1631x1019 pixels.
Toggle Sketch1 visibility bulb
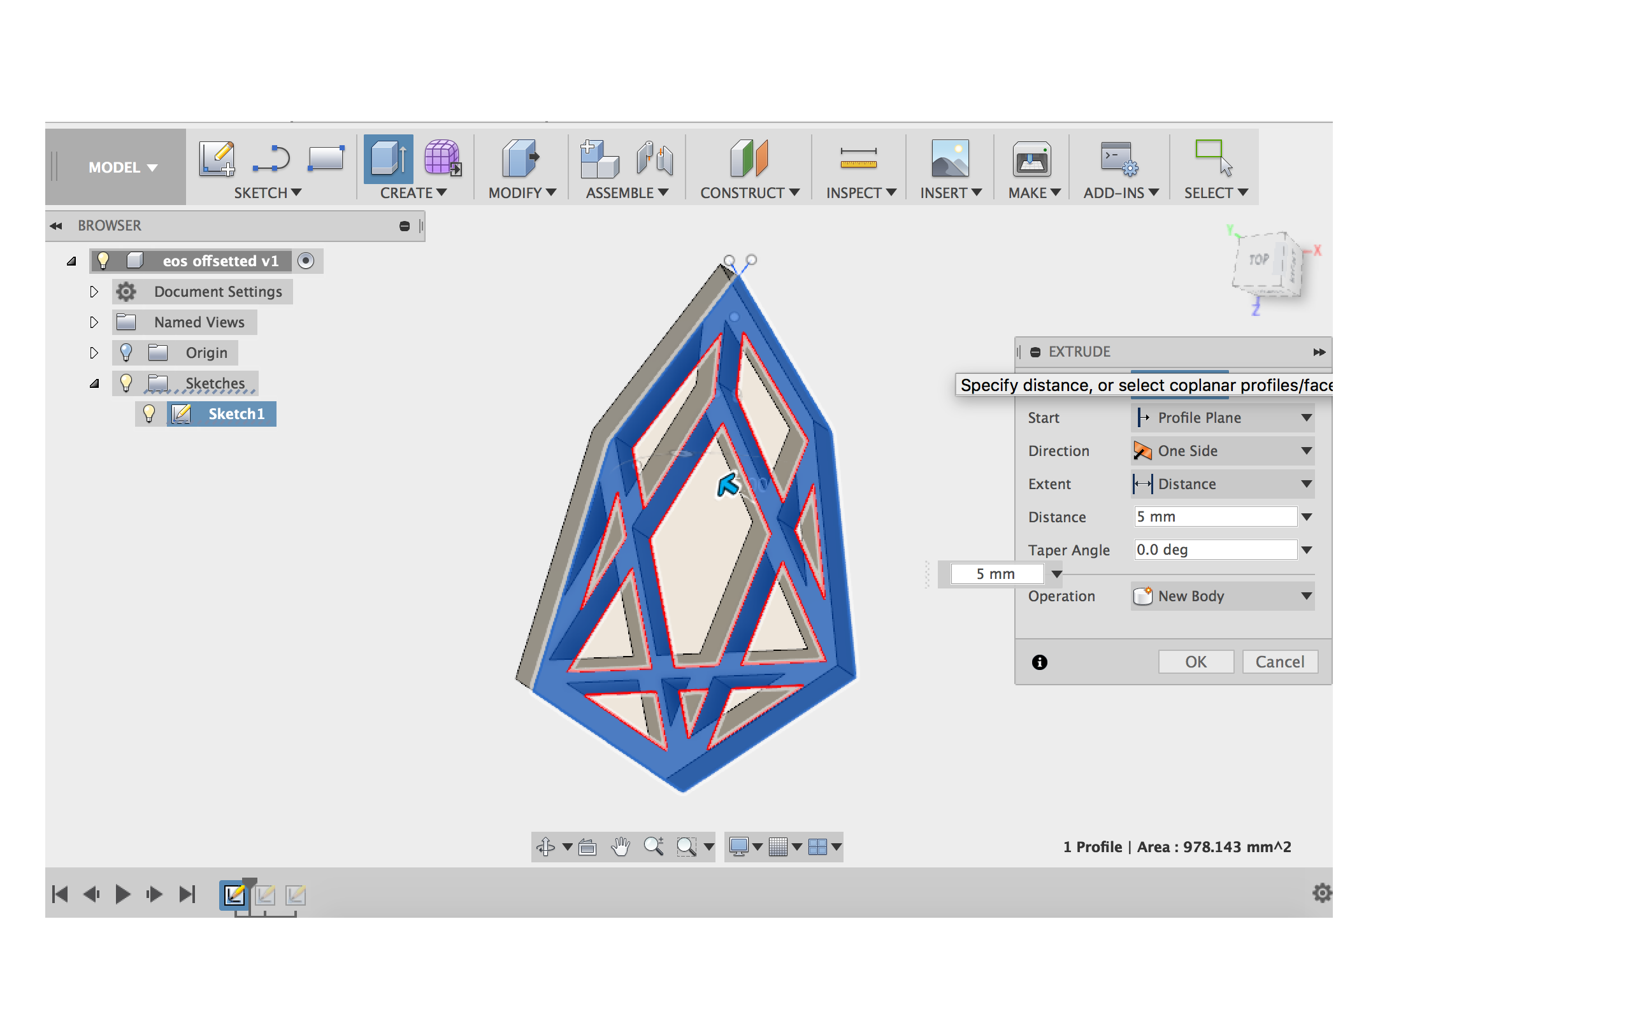tap(149, 413)
